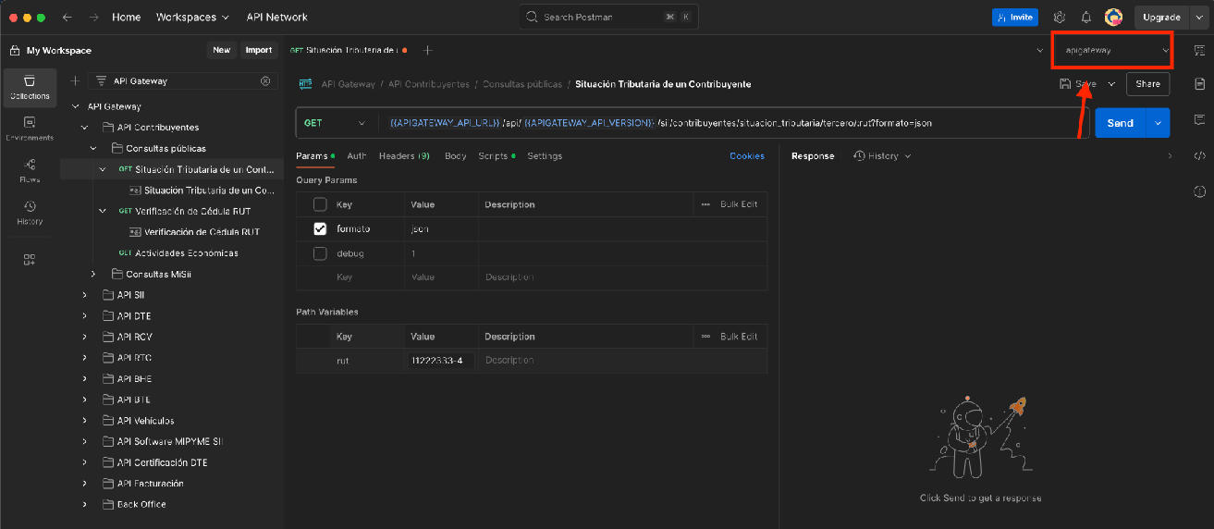This screenshot has width=1214, height=529.
Task: Expand the Consultas MiSii folder
Action: pos(93,274)
